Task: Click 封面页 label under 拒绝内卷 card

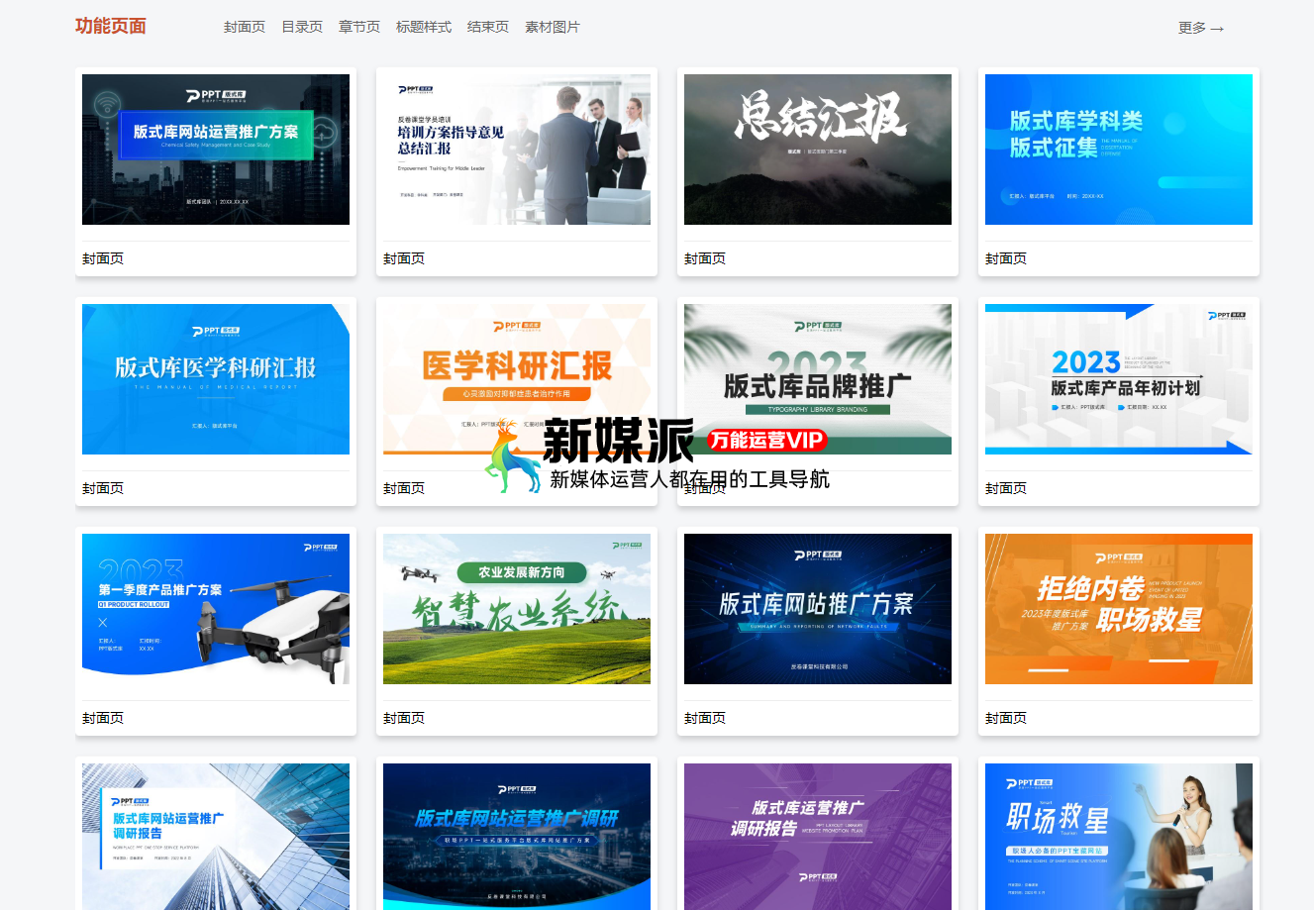Action: 1006,718
